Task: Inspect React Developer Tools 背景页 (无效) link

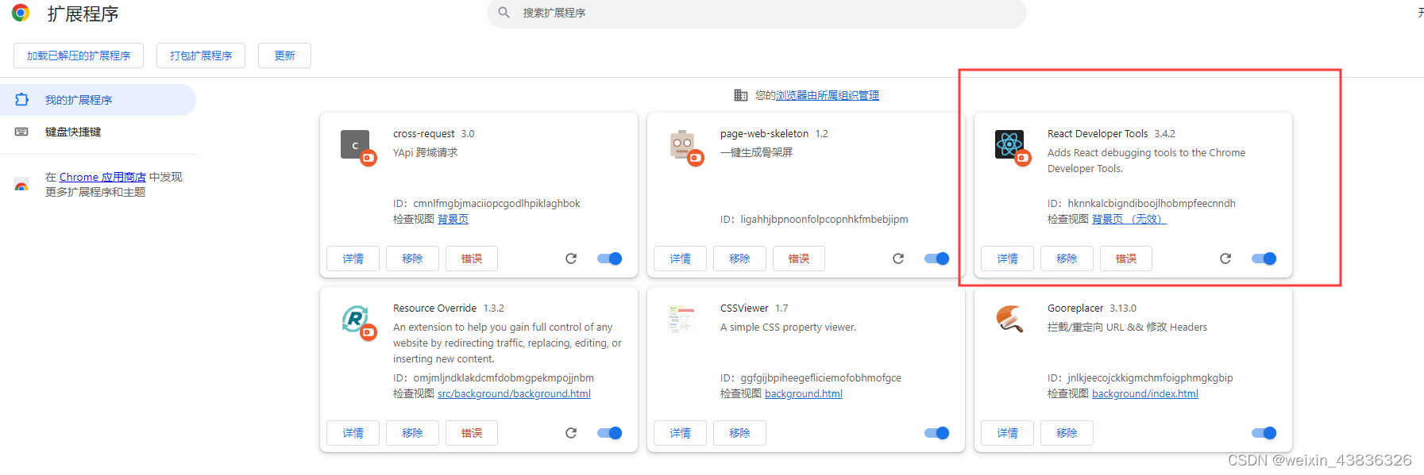Action: (1129, 219)
